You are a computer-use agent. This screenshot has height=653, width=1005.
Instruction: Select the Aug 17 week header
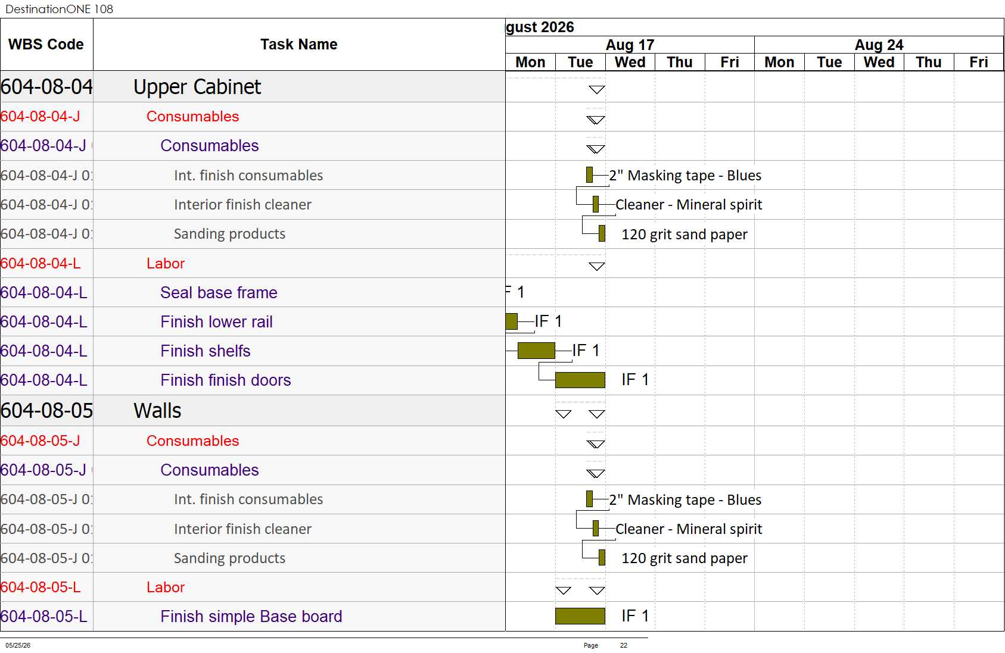pos(630,45)
